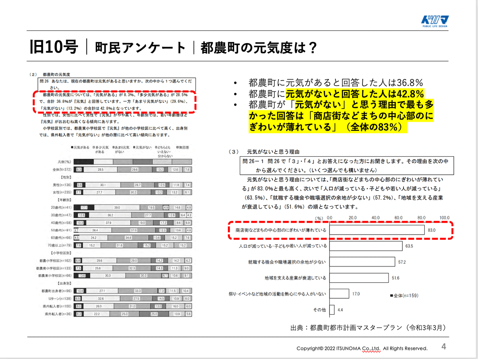This screenshot has height=359, width=478.
Task: Click the row label '30歳代(n=47)'
Action: coord(61,215)
